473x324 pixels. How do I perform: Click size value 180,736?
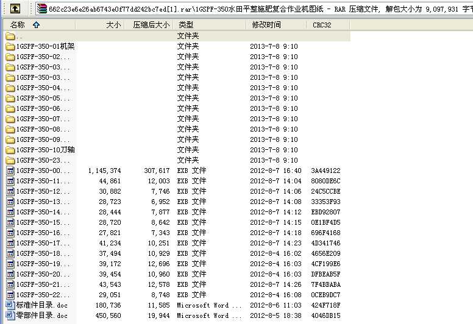[108, 305]
